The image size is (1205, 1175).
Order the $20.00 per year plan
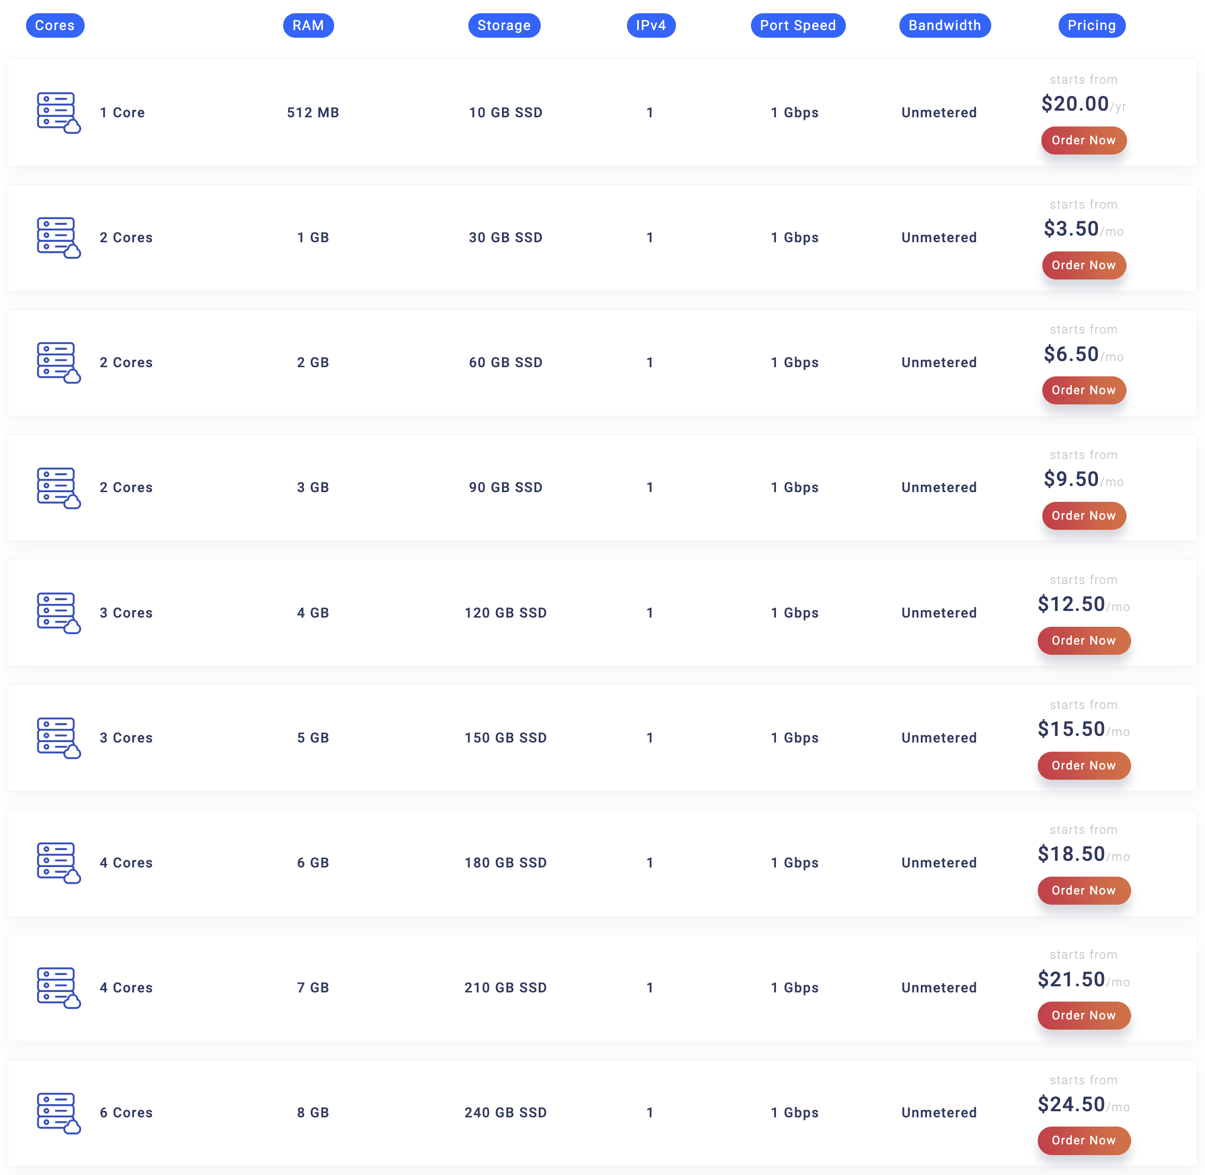[1084, 141]
